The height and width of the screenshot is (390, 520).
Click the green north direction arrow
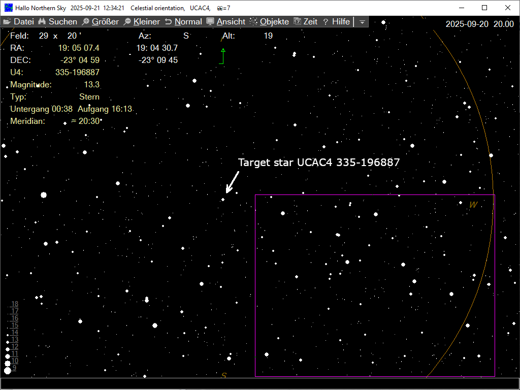coord(222,50)
